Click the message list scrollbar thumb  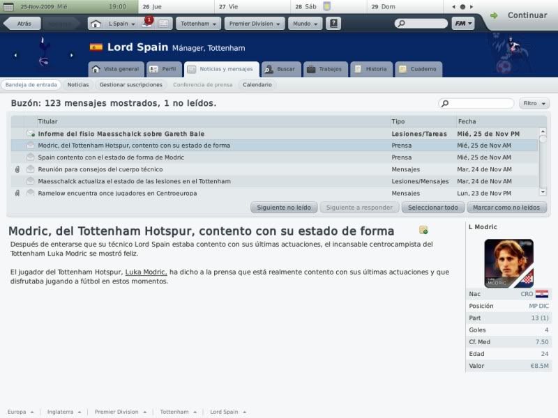pyautogui.click(x=543, y=139)
